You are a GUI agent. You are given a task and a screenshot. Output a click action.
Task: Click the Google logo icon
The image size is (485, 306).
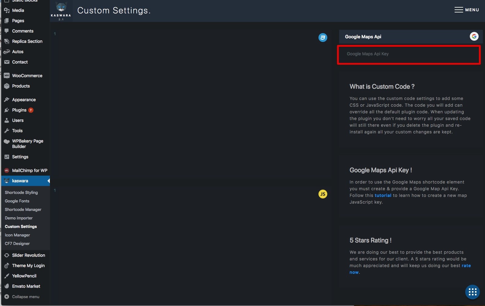(474, 36)
